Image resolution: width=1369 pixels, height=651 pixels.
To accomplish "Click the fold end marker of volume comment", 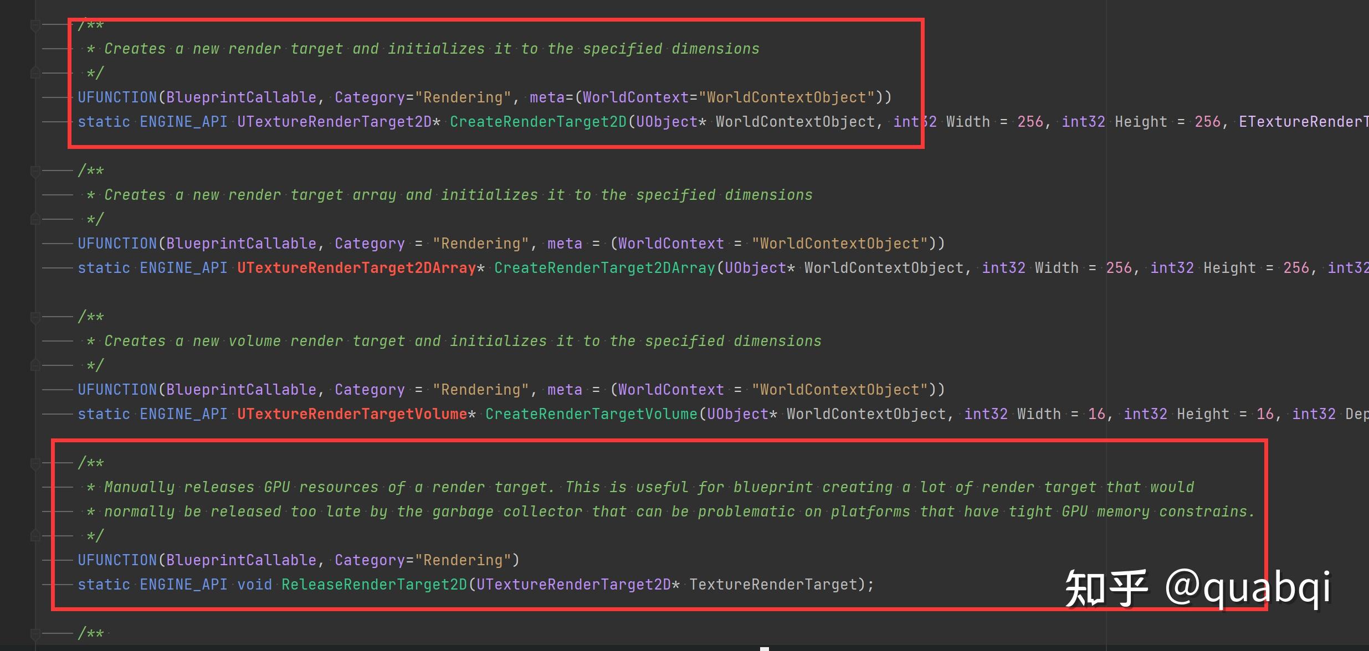I will point(35,365).
